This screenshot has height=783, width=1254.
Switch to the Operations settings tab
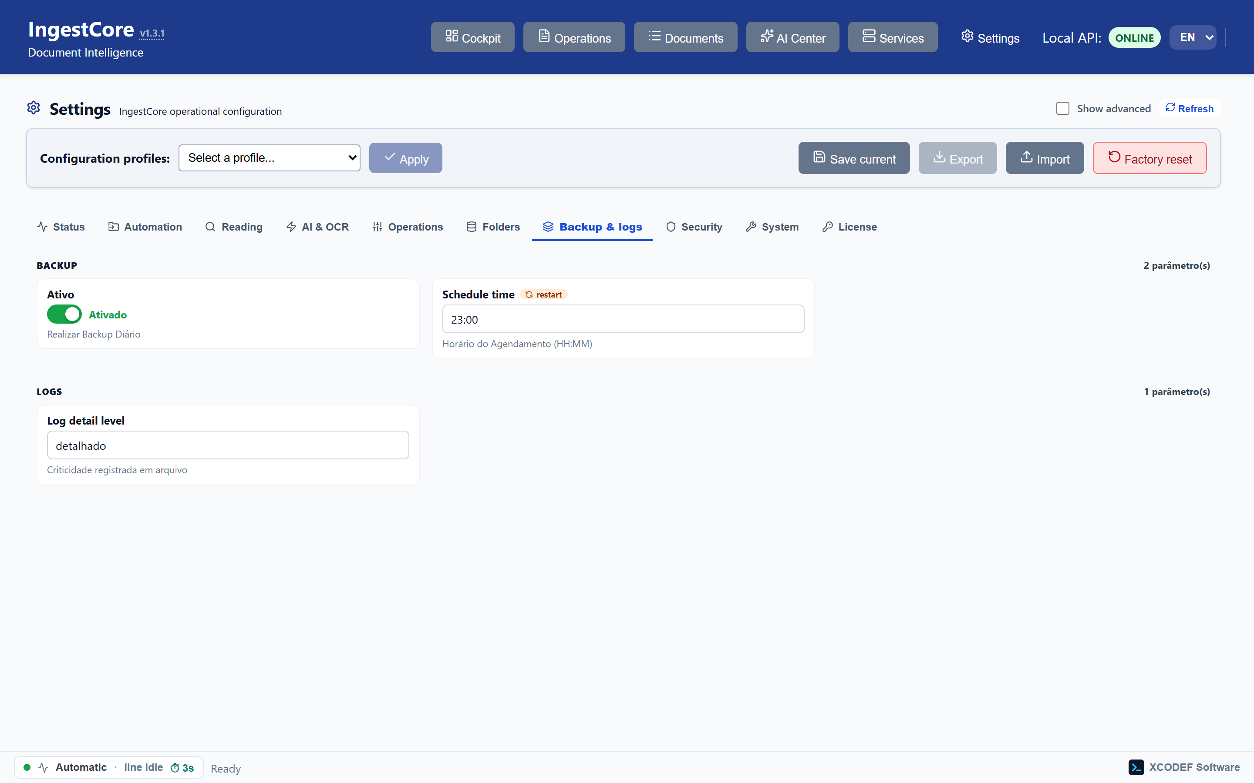(407, 227)
